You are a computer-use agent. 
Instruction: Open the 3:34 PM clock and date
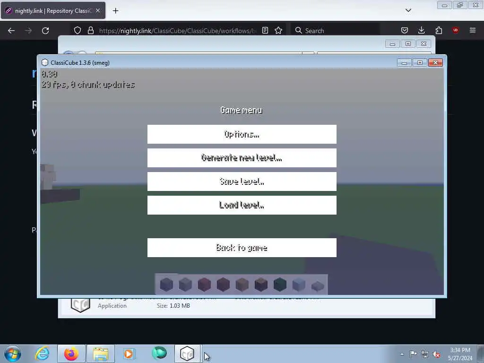pos(460,354)
